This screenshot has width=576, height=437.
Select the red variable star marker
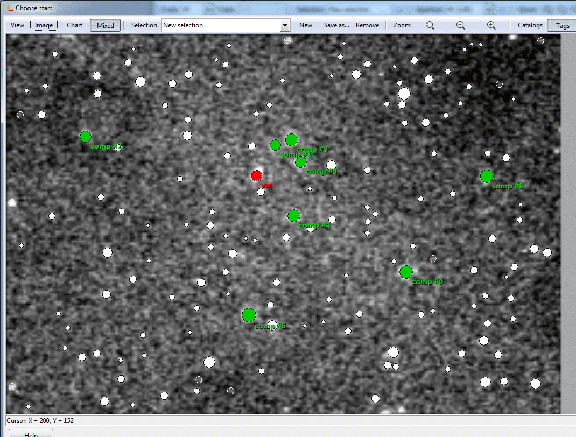(x=256, y=175)
